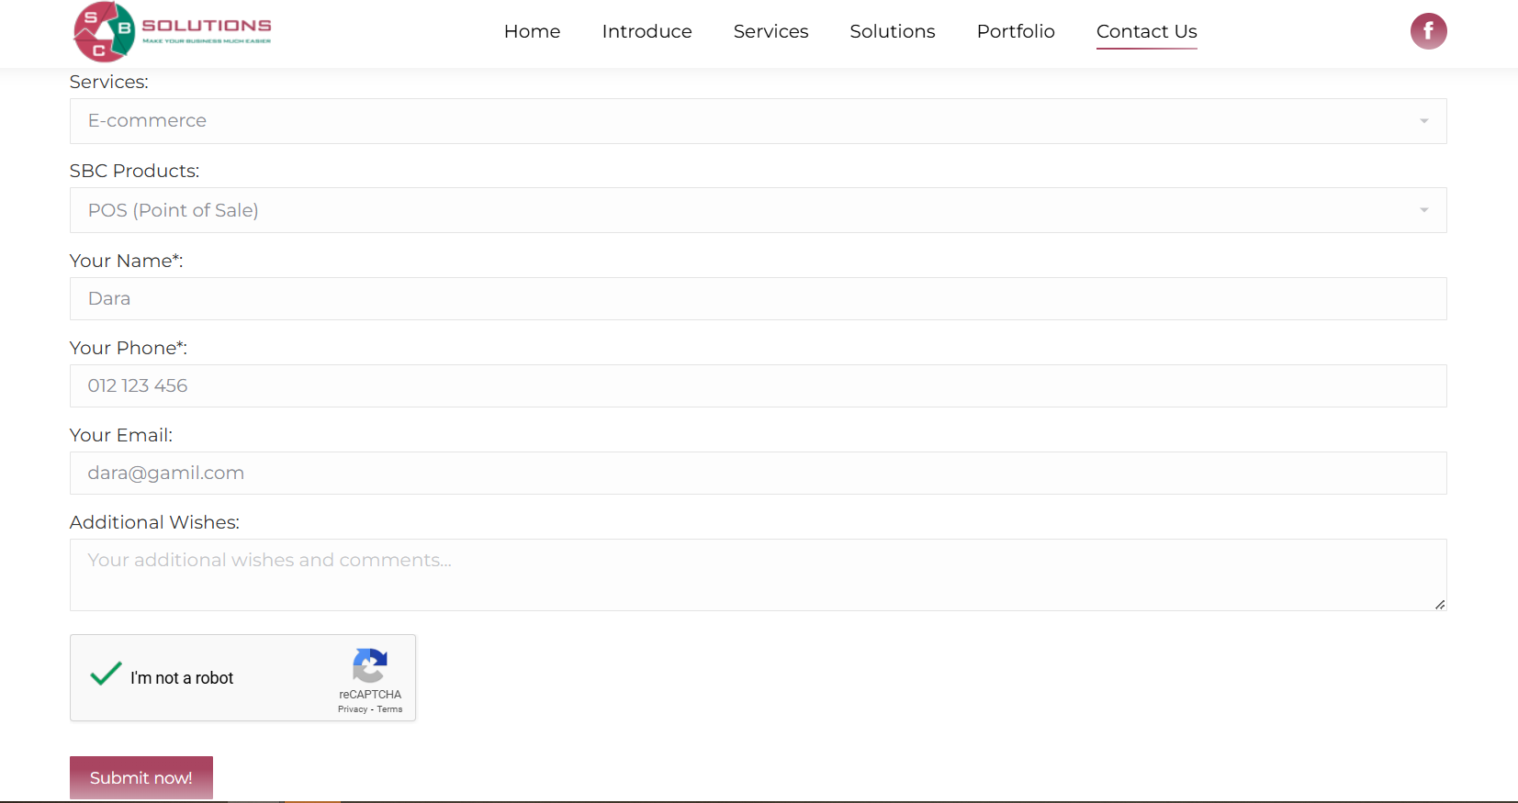Open the reCAPTCHA Privacy link
This screenshot has width=1518, height=803.
(352, 709)
